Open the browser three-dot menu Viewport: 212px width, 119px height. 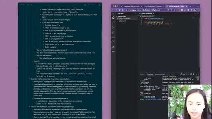[198, 10]
